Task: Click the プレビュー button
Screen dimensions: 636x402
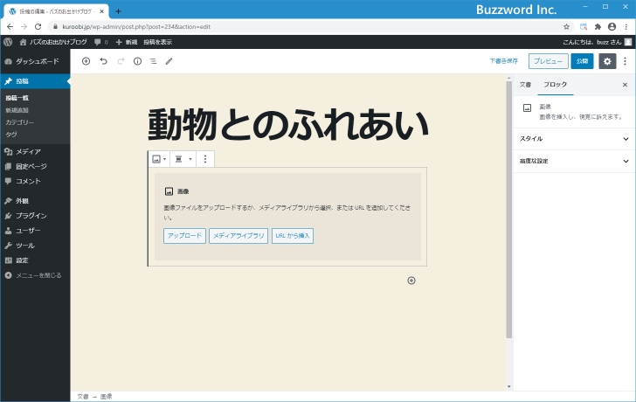Action: click(x=548, y=61)
